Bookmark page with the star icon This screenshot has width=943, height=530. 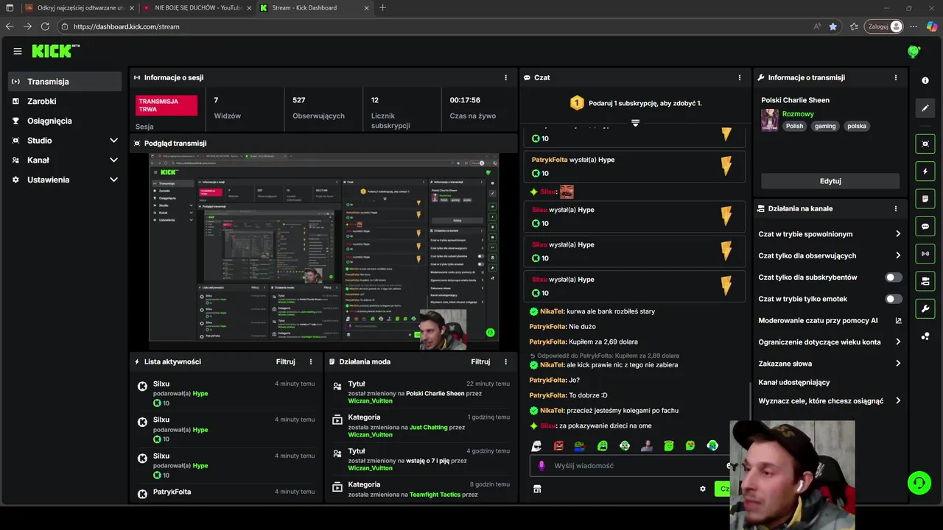click(833, 26)
